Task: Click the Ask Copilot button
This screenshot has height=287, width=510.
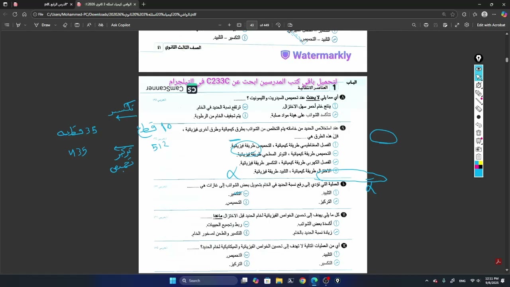Action: click(x=121, y=25)
